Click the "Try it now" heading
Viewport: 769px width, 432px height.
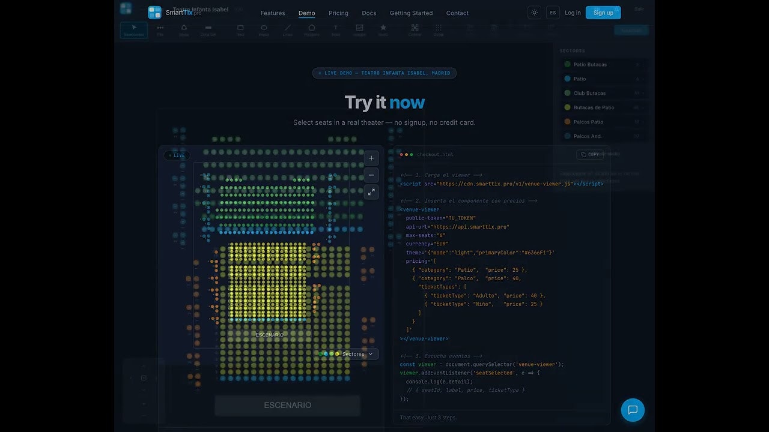tap(384, 103)
